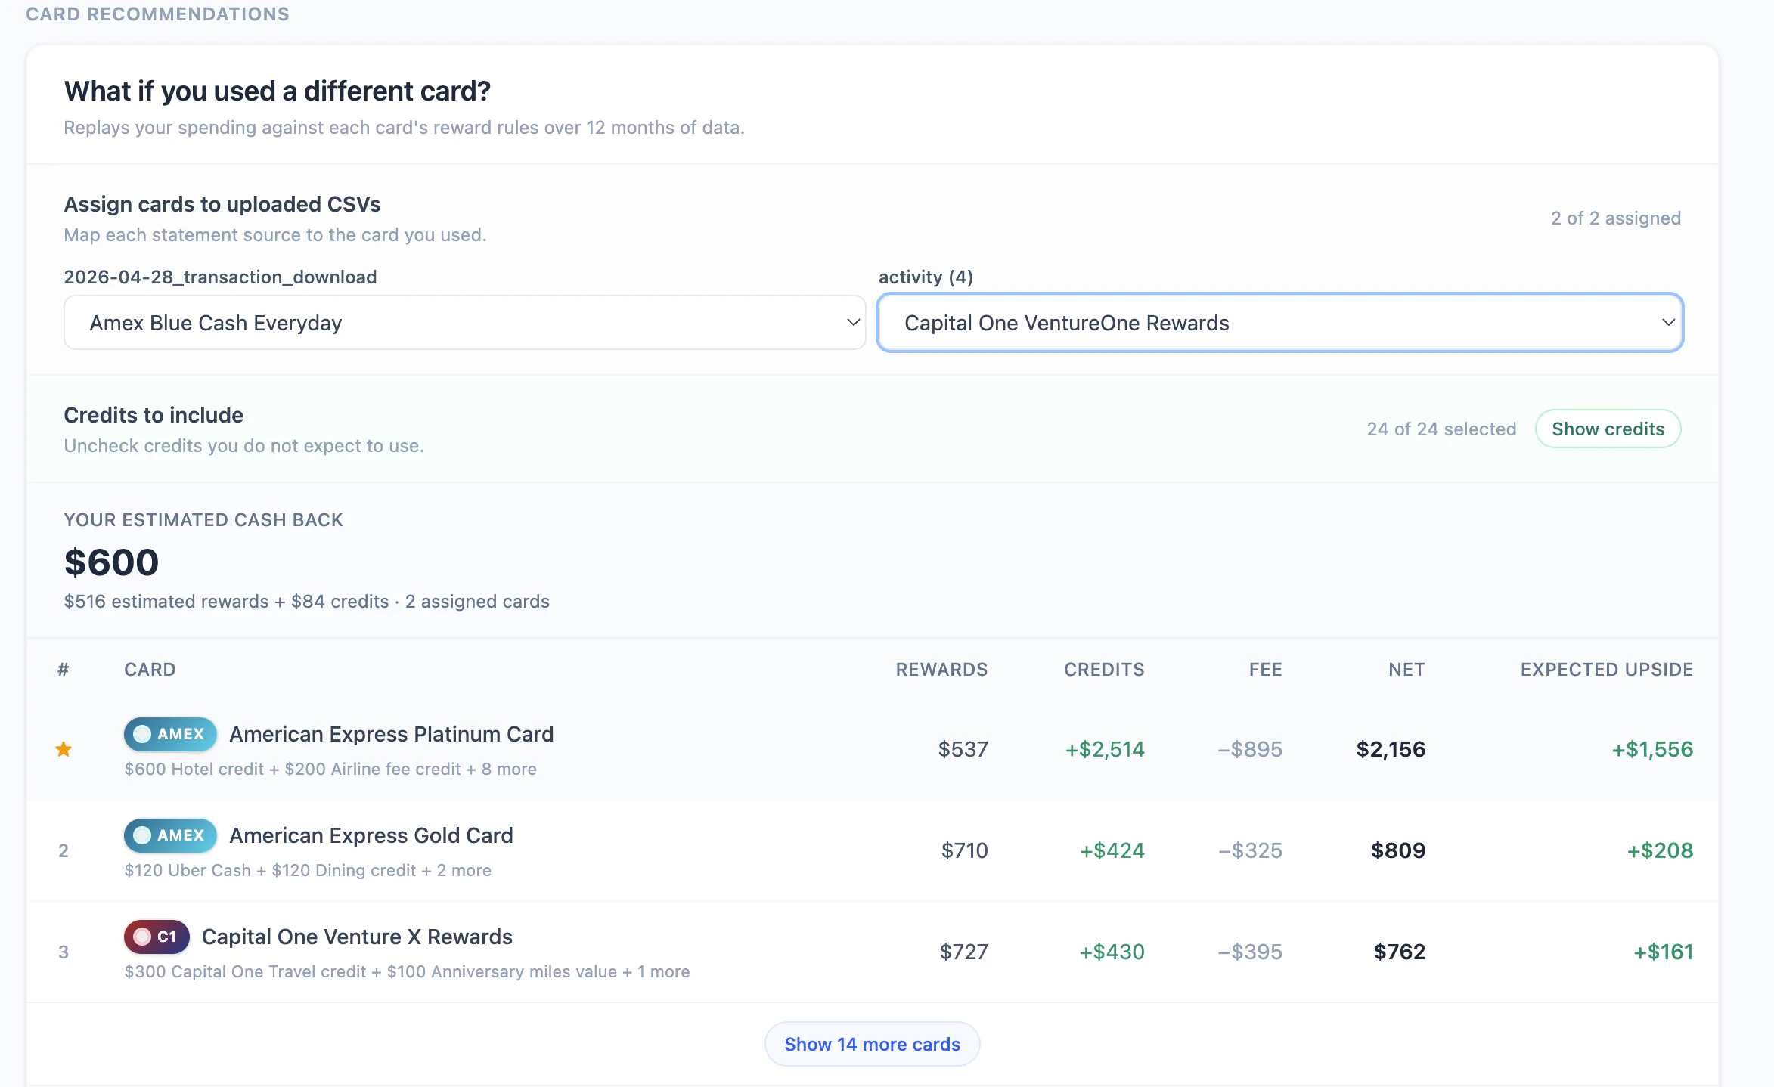
Task: Click the $516 estimated rewards summary line
Action: (x=306, y=602)
